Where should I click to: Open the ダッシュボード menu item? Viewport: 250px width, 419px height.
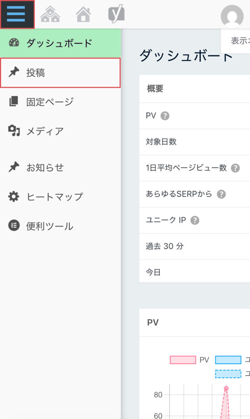60,43
